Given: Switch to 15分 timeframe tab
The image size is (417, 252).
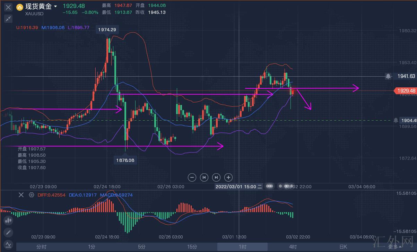Looking at the screenshot, I should click(x=192, y=247).
